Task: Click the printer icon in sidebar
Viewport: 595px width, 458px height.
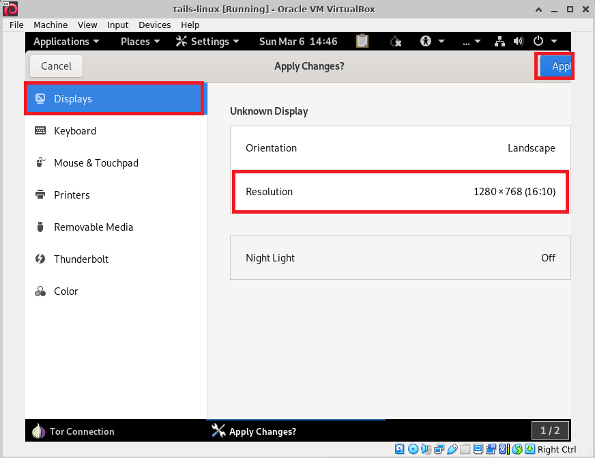Action: point(40,195)
